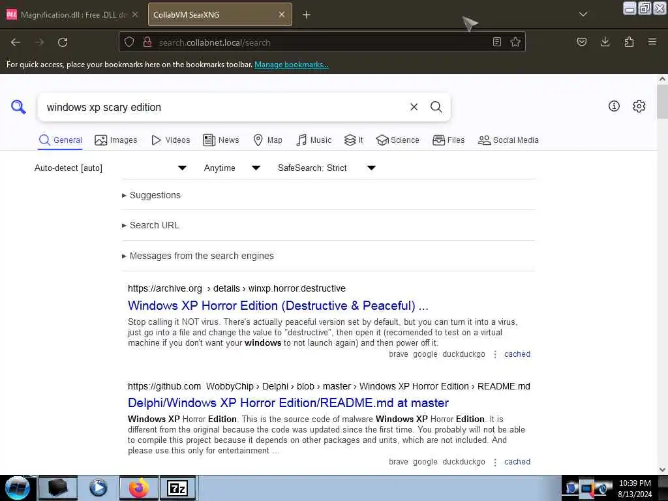Open the more options dots for archive.org result

tap(494, 354)
